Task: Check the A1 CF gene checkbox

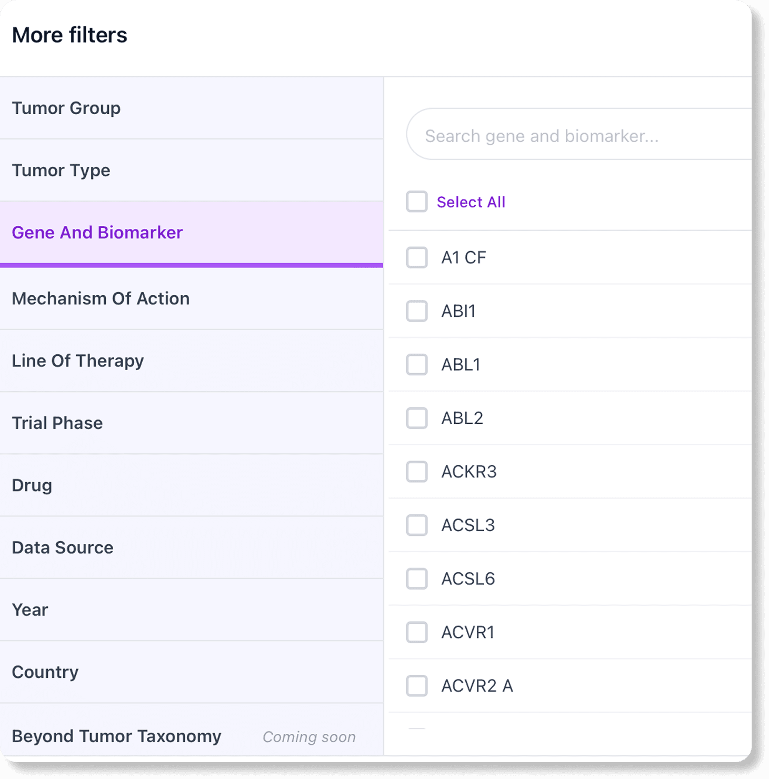Action: pyautogui.click(x=417, y=258)
